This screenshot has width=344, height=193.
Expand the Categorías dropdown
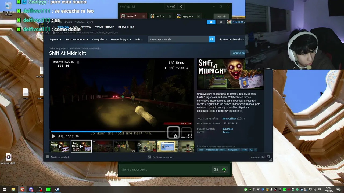pyautogui.click(x=100, y=39)
